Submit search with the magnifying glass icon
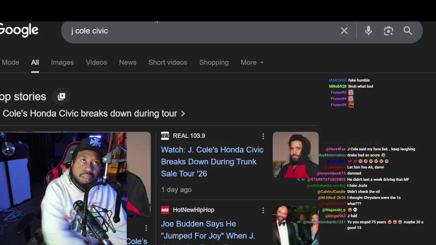 pos(408,31)
